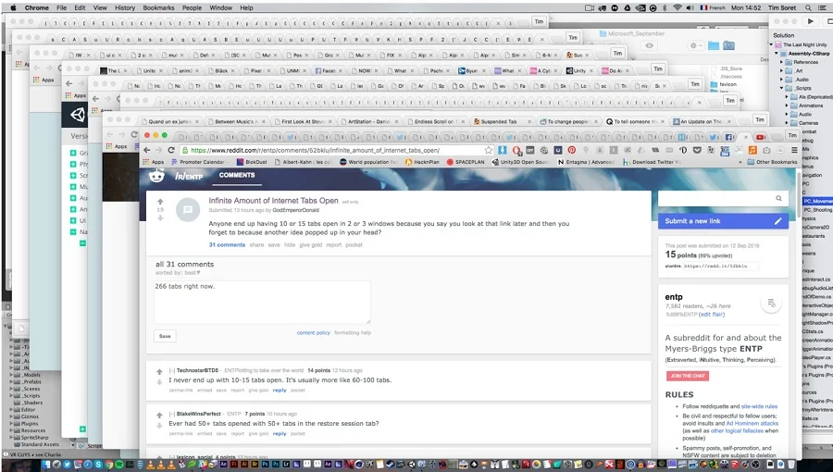
Task: Open the 'sorted by: best' dropdown
Action: (191, 273)
